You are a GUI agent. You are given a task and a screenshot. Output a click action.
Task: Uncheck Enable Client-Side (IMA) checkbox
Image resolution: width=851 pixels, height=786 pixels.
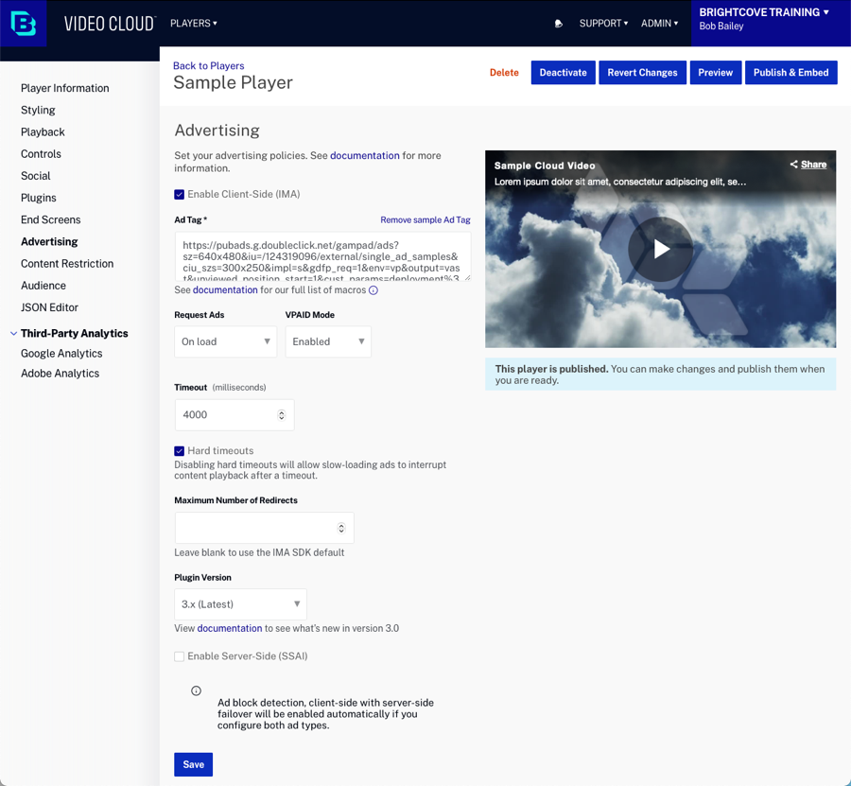180,195
